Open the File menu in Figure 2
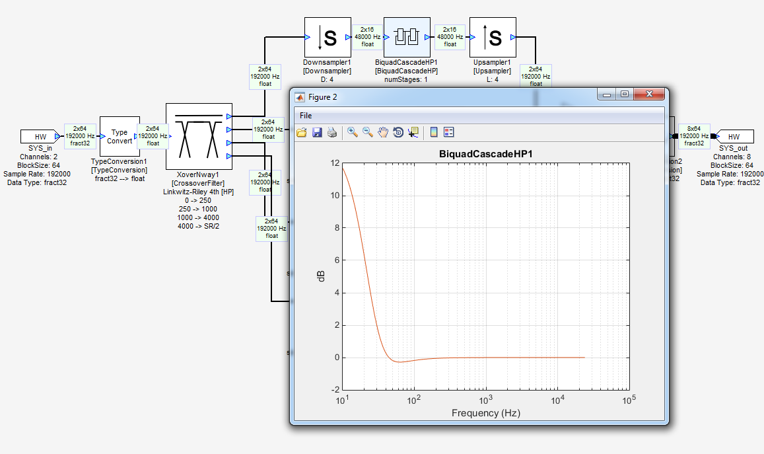 pyautogui.click(x=306, y=116)
